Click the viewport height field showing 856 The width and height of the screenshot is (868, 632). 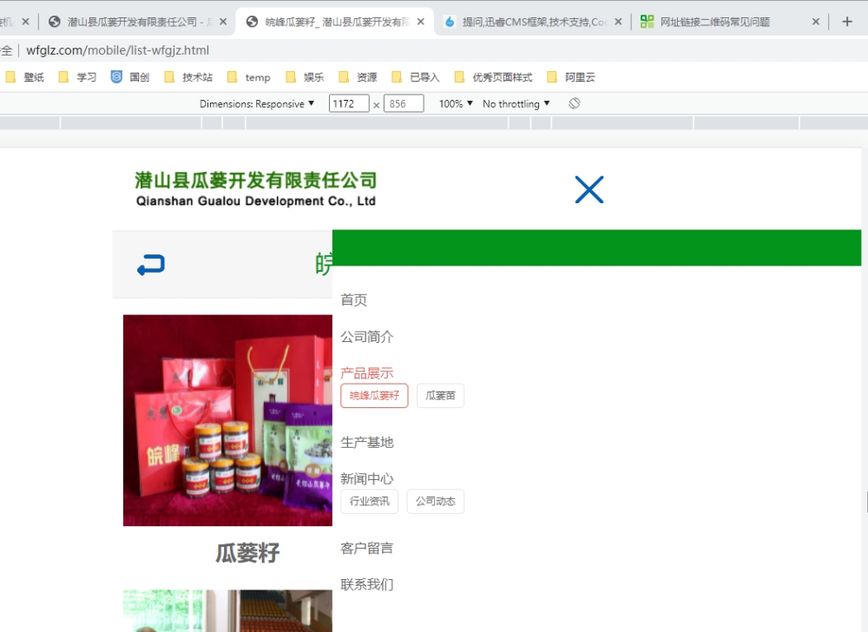coord(404,103)
